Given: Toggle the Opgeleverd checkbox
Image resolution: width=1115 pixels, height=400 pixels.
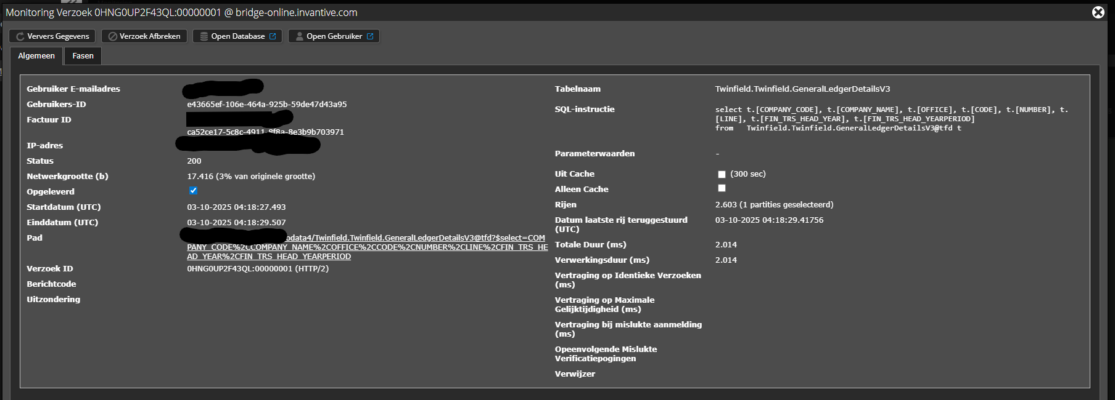Looking at the screenshot, I should click(193, 191).
